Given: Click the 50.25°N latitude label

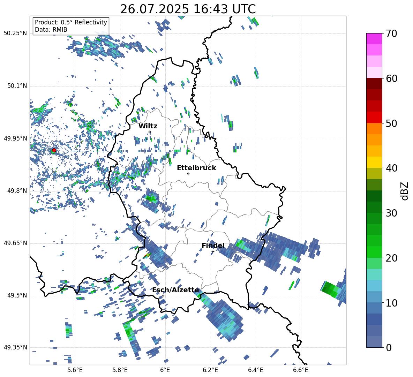Looking at the screenshot, I should (x=15, y=33).
